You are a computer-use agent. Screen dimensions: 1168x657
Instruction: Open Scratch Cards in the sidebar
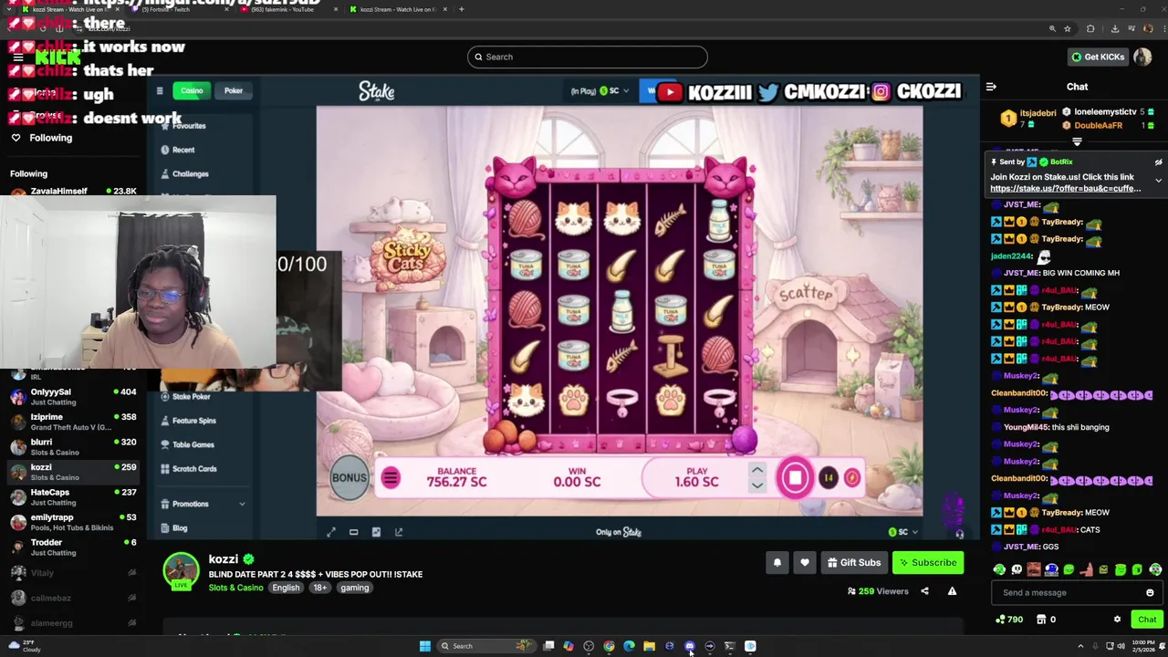[194, 468]
